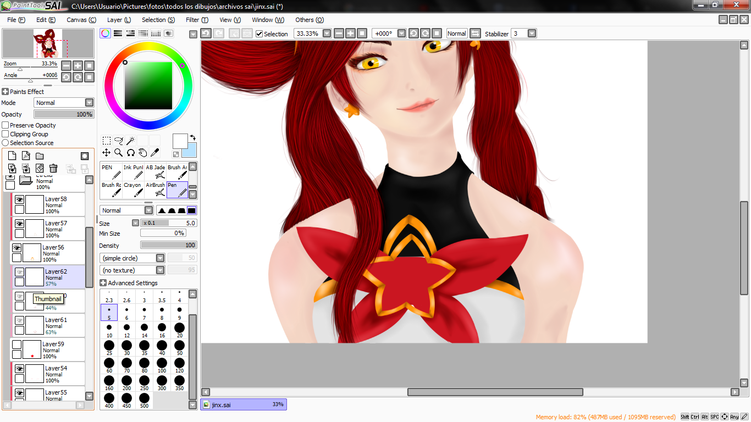This screenshot has width=751, height=422.
Task: Select brush size preset 100
Action: pos(162,365)
